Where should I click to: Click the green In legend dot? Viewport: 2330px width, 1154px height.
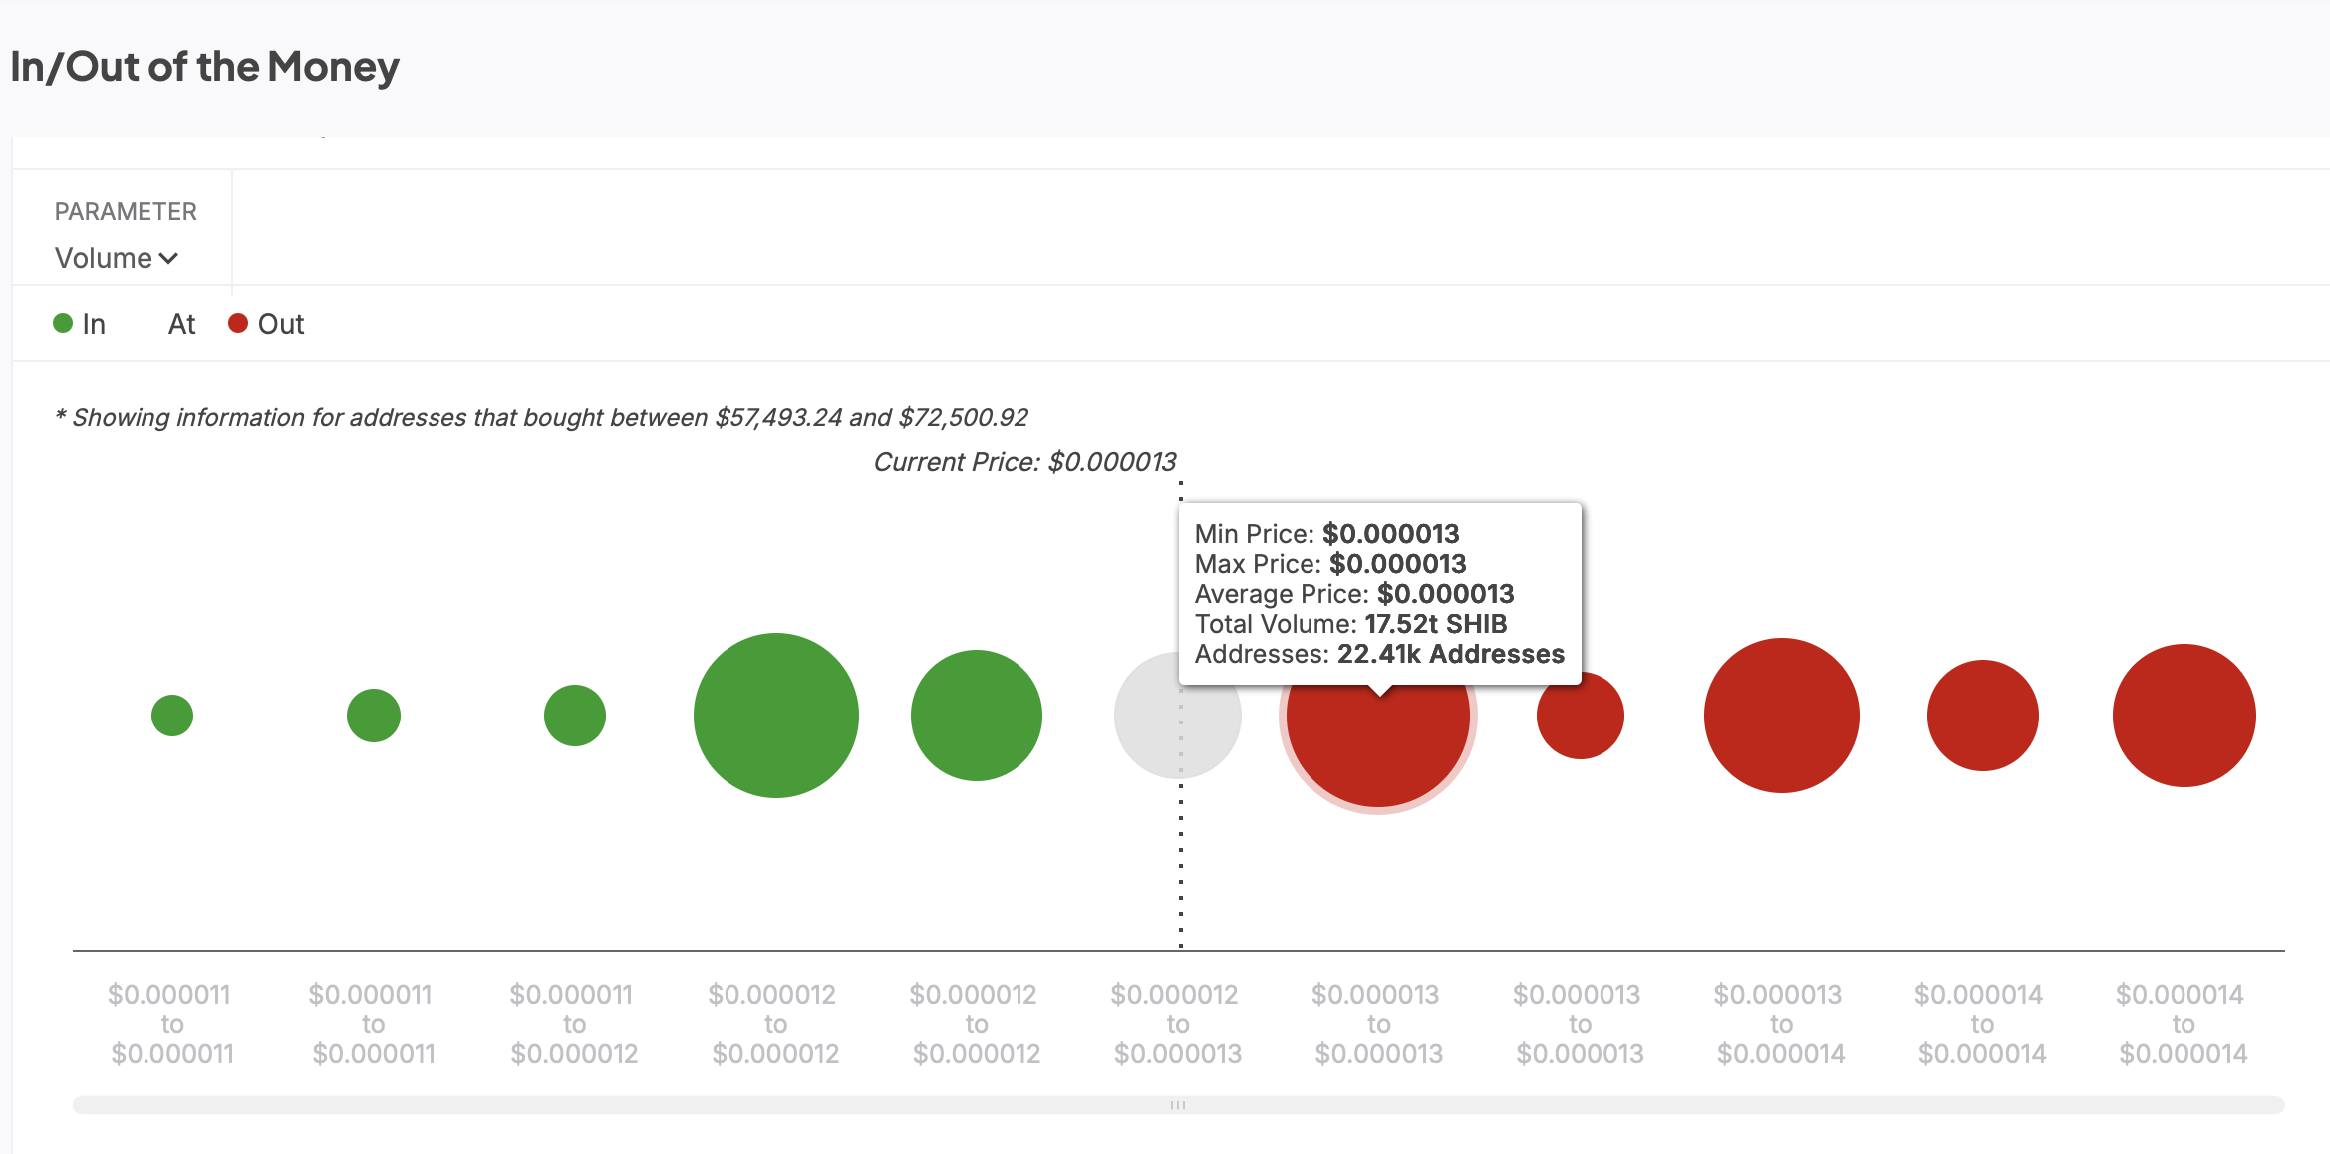click(x=63, y=323)
